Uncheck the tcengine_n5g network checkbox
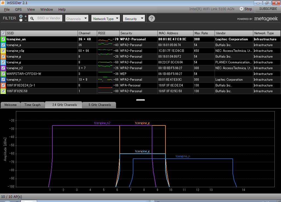 [3, 50]
